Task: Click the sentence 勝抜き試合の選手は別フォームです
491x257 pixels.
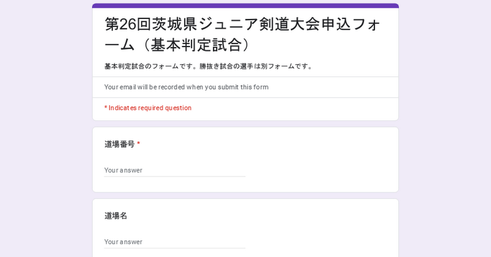Action: (x=257, y=66)
